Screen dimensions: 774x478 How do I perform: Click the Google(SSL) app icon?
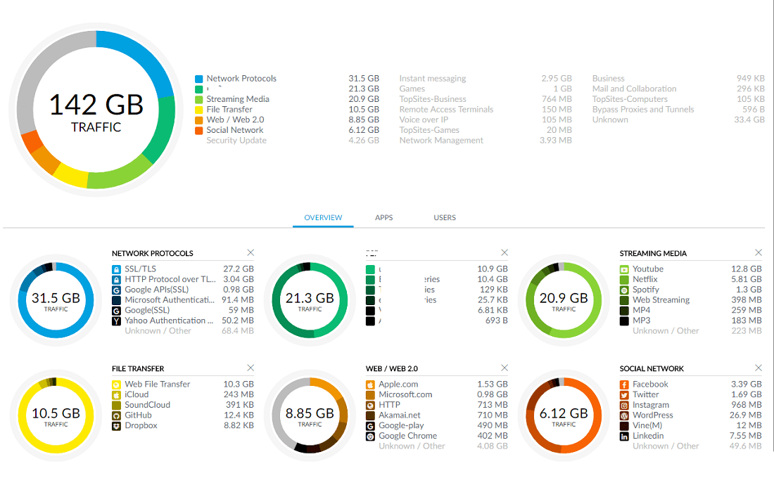116,311
